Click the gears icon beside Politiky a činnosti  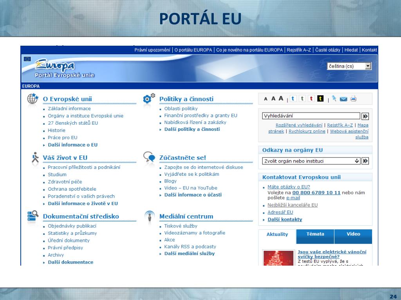[x=149, y=98]
